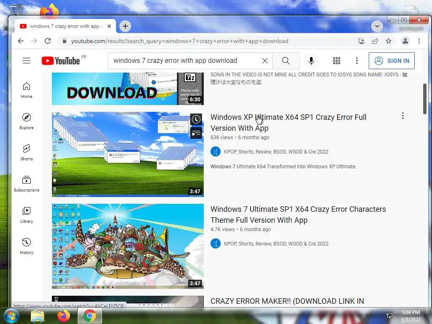Open the Chrome profile avatar
Viewport: 432px width, 324px height.
point(405,41)
